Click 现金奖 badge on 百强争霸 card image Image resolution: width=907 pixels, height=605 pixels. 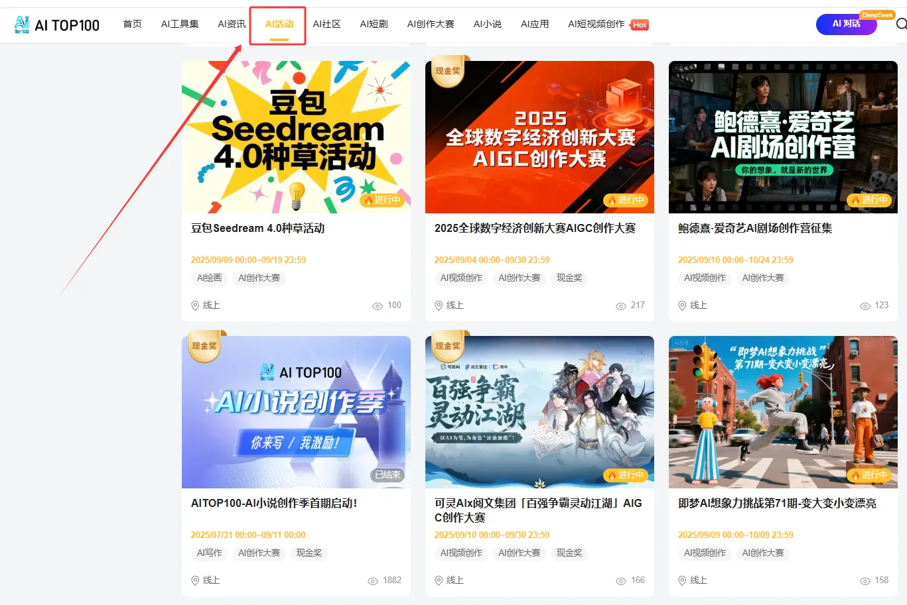448,346
